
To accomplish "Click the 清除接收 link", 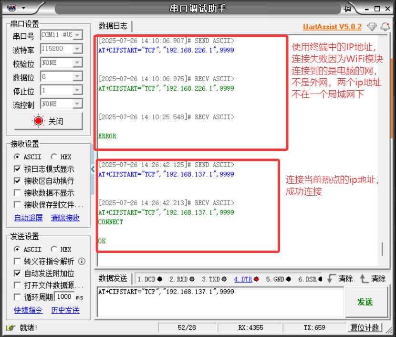I will tap(65, 218).
